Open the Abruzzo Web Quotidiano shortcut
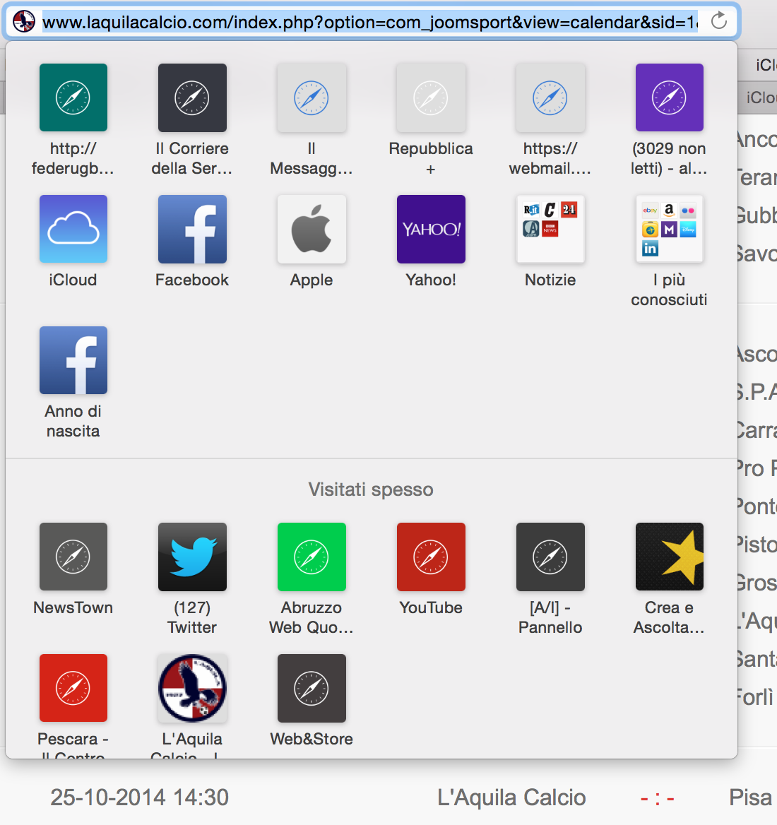This screenshot has width=777, height=825. [x=312, y=557]
